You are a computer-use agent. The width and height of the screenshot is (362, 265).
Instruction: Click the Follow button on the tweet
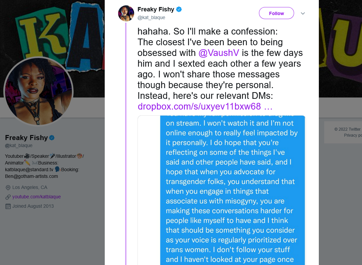click(276, 13)
